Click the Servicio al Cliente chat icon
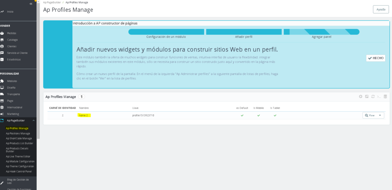Image resolution: width=392 pixels, height=190 pixels. click(x=2, y=53)
